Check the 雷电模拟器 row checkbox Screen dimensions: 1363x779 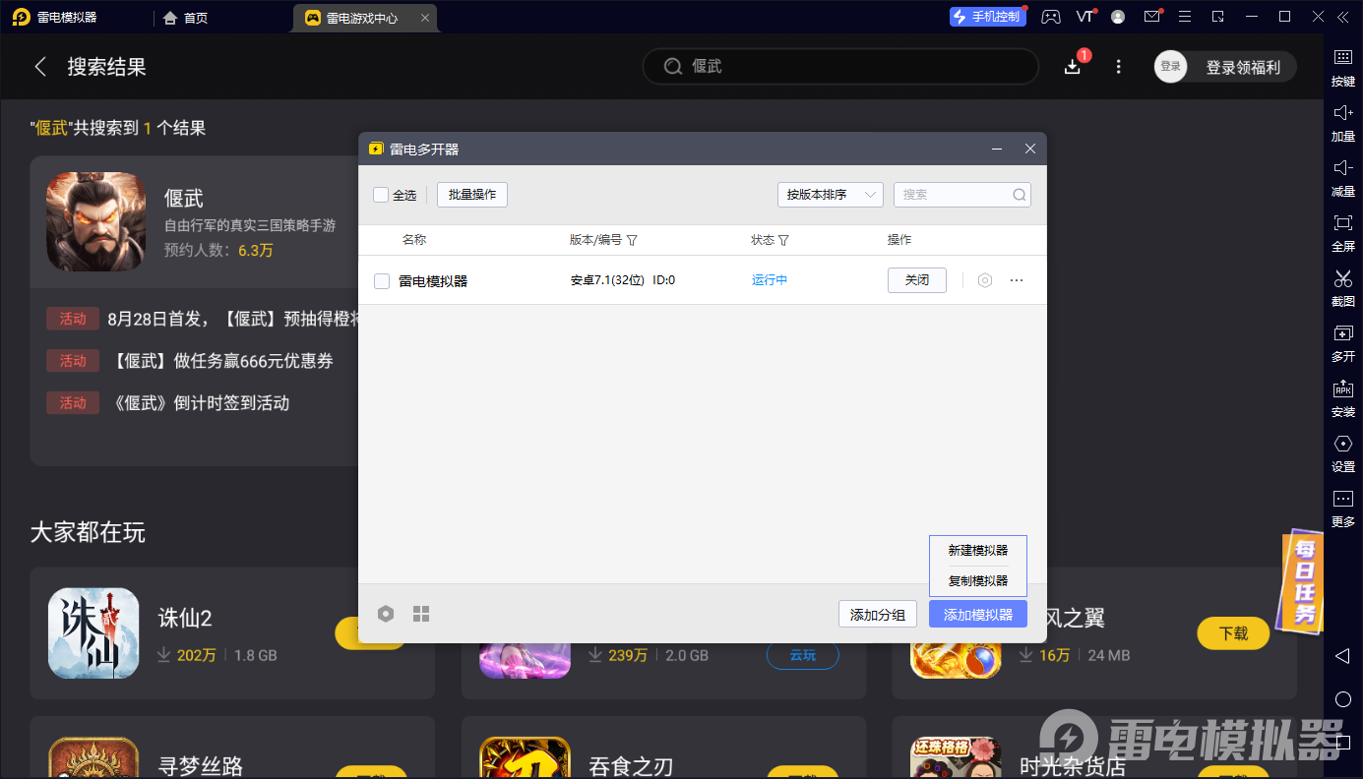(x=382, y=281)
